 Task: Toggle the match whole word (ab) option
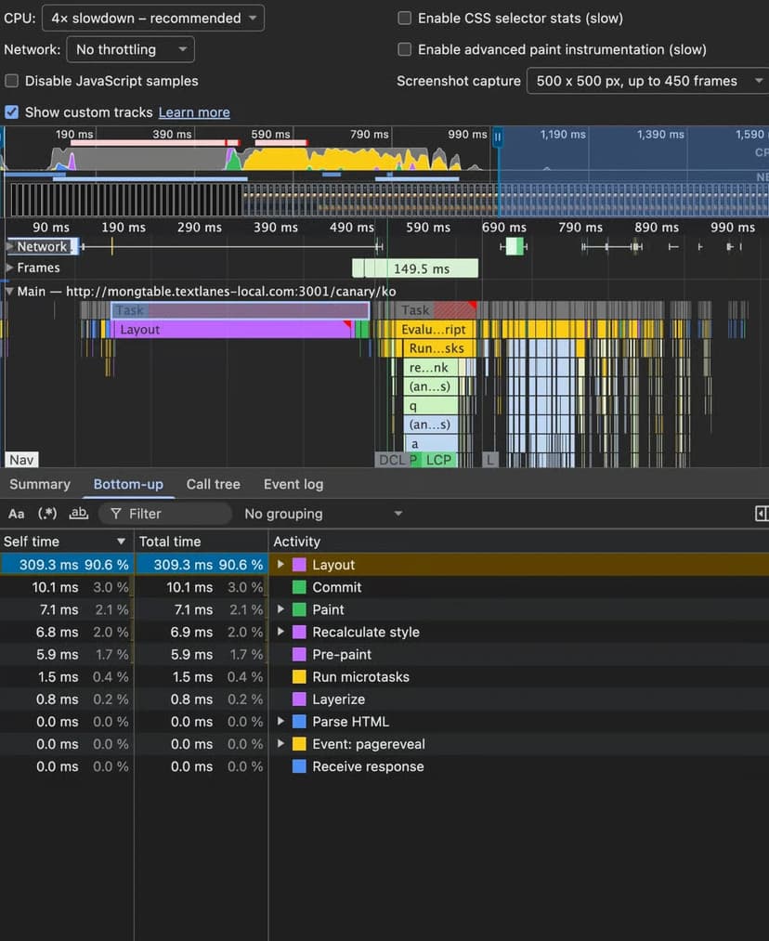(x=79, y=514)
